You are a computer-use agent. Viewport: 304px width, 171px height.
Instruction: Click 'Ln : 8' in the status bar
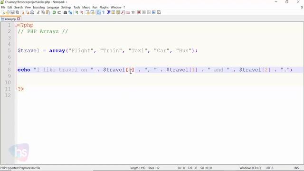(x=181, y=168)
